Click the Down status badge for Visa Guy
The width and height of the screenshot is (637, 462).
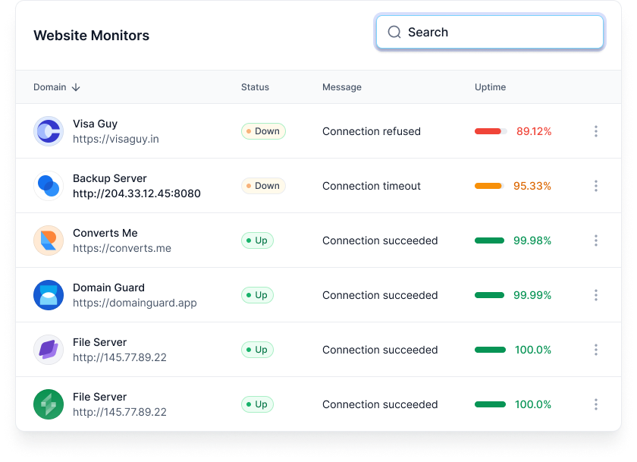tap(263, 131)
